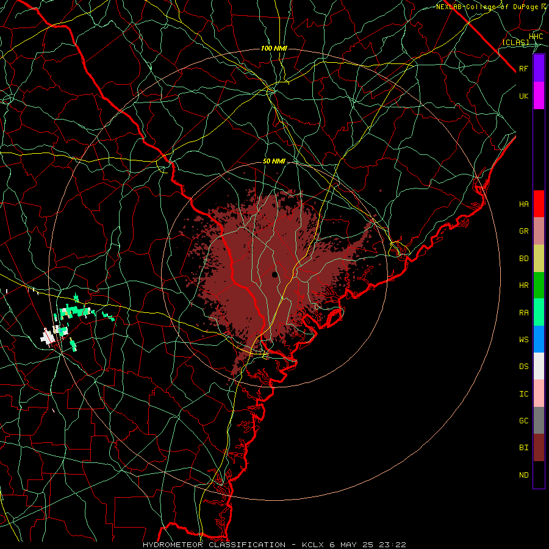Screen dimensions: 549x549
Task: Click the GC gray legend swatch
Action: coord(539,420)
